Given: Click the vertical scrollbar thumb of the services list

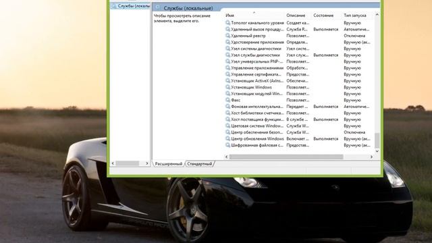Looking at the screenshot, I should pyautogui.click(x=377, y=140).
